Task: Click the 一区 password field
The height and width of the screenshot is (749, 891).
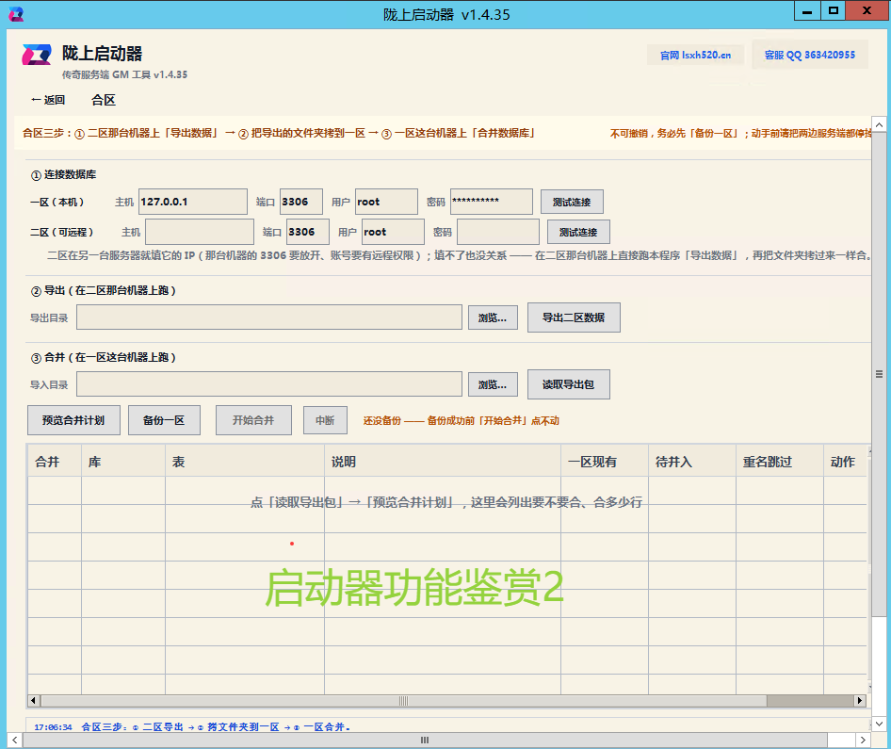Action: pyautogui.click(x=492, y=202)
